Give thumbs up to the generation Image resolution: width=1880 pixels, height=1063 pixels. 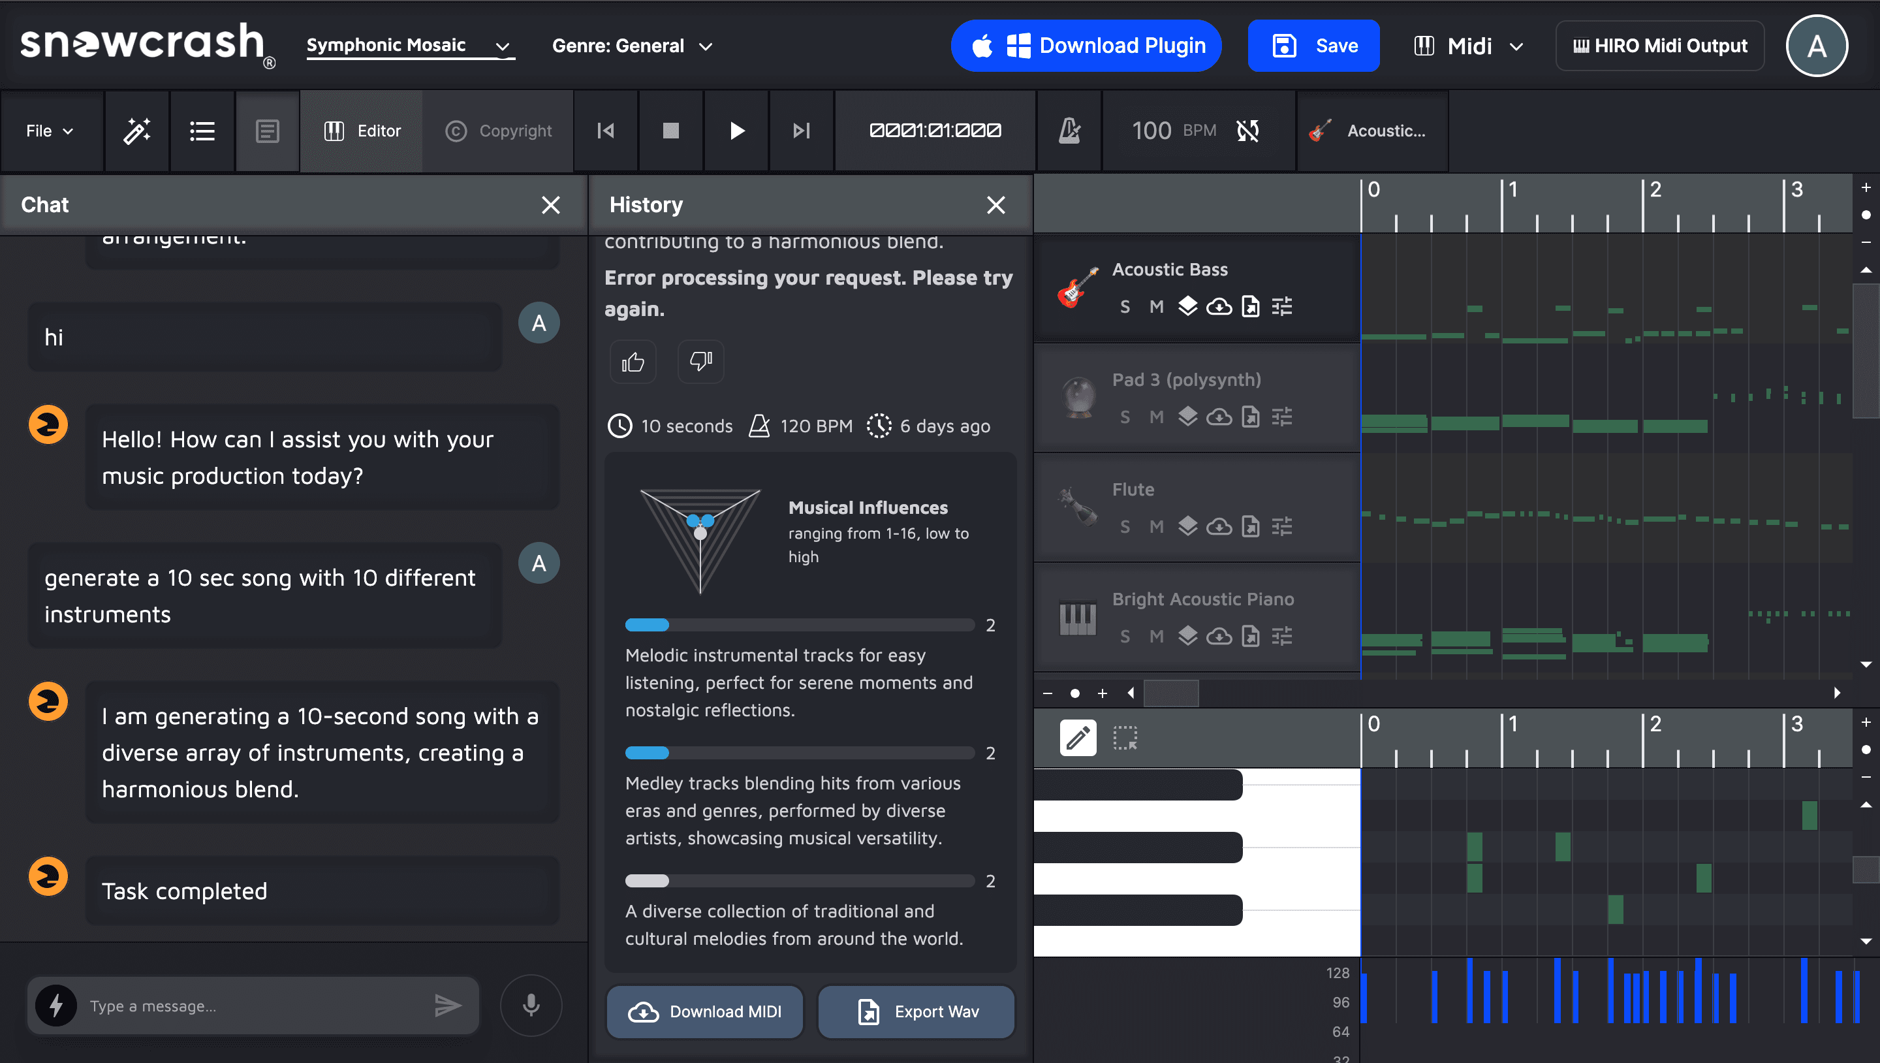click(x=633, y=361)
